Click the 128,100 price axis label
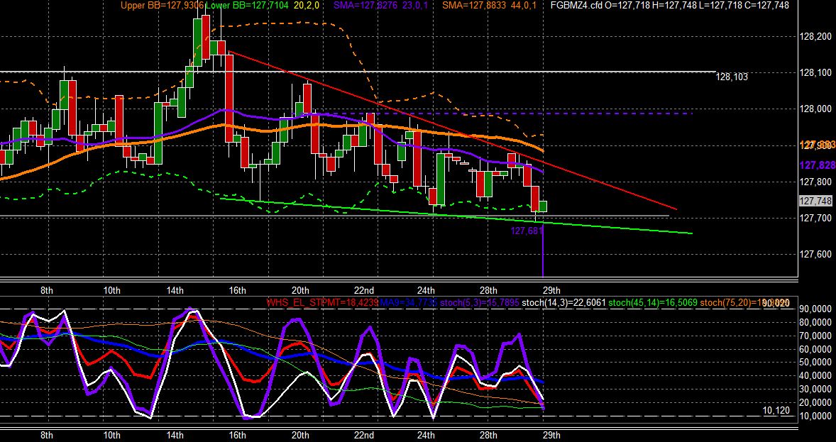The width and height of the screenshot is (836, 442). point(815,72)
